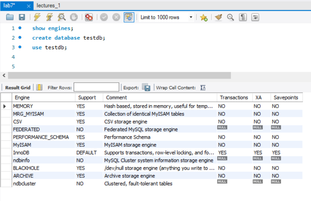This screenshot has width=311, height=201.
Task: Save snippet with star plus icon
Action: 204,17
